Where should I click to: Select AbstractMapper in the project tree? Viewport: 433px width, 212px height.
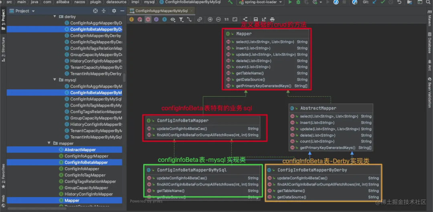click(80, 150)
